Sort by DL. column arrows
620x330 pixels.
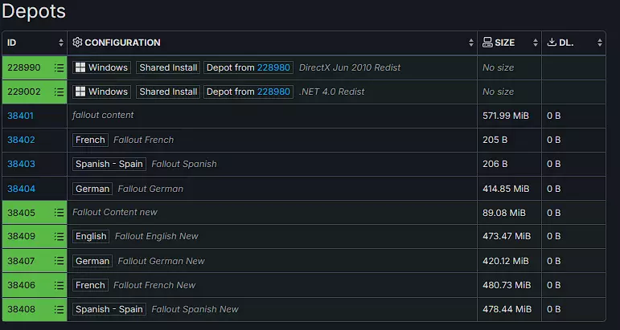(x=600, y=43)
